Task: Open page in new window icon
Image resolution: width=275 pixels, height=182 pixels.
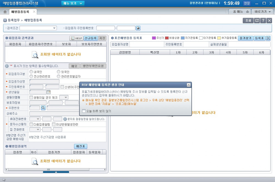Action: click(257, 21)
